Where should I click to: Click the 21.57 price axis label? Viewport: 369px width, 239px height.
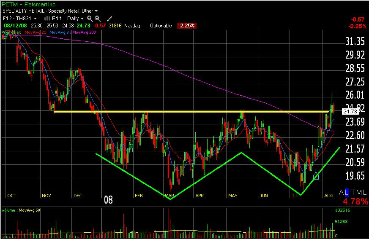[x=355, y=149]
